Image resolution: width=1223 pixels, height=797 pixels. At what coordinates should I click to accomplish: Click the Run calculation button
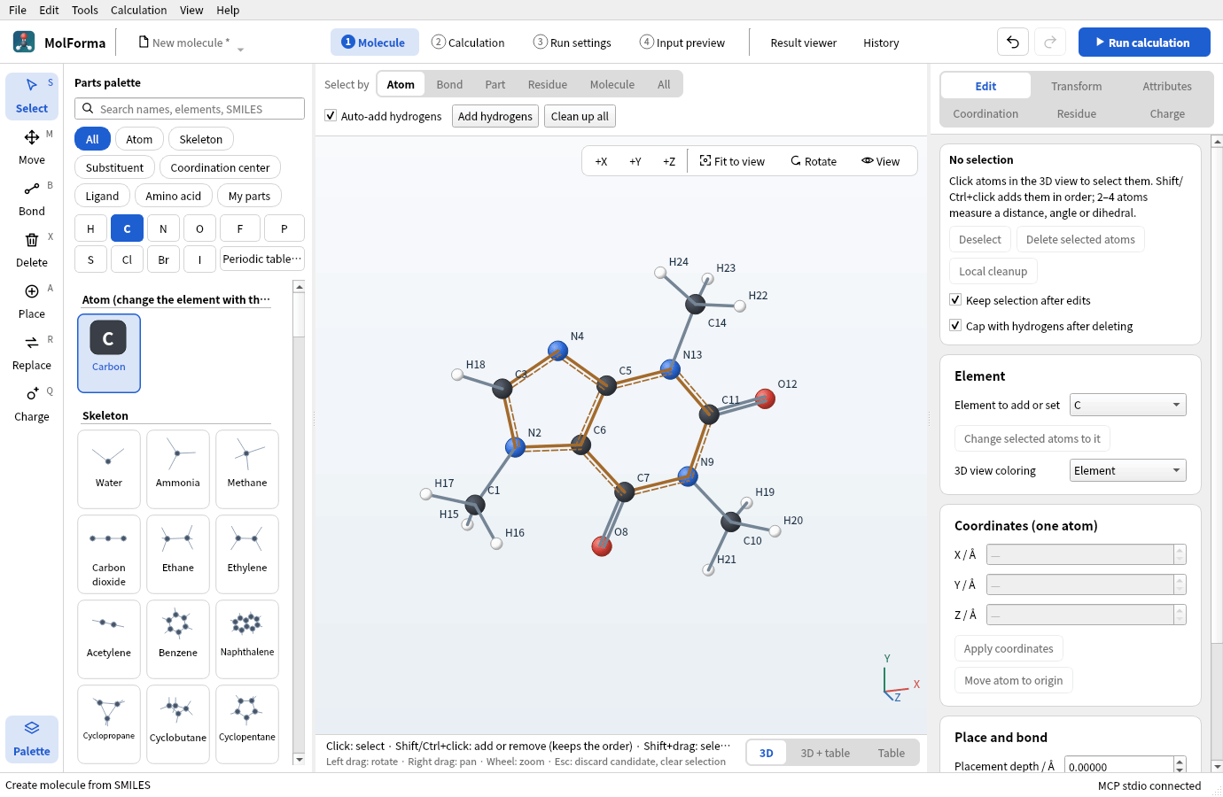[x=1144, y=43]
